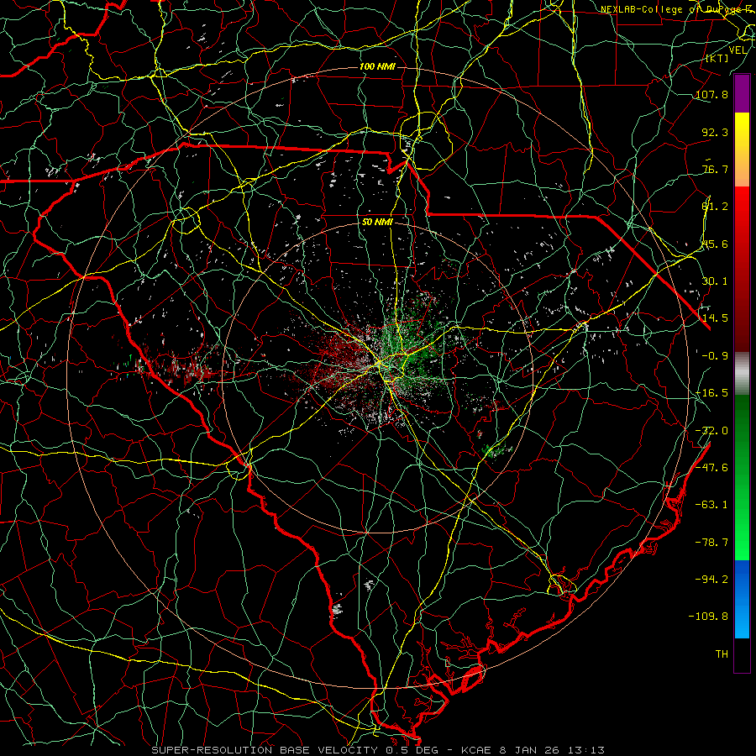Click the "100 NMI" range ring label
Screen dimensions: 756x756
pyautogui.click(x=377, y=66)
